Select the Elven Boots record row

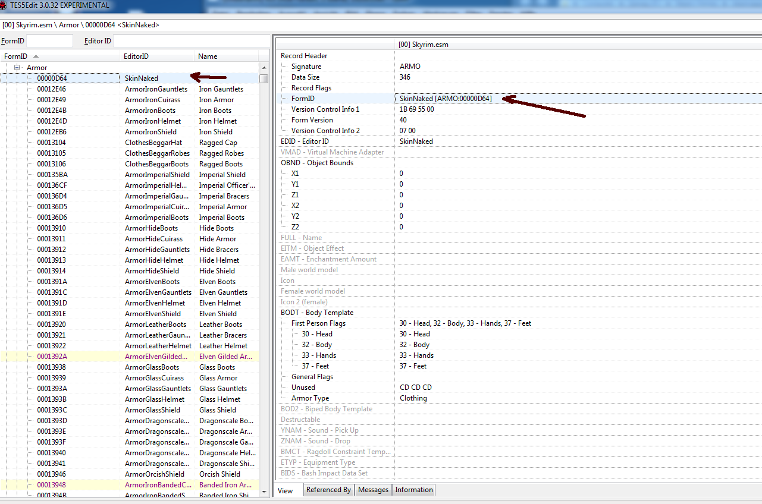[130, 281]
